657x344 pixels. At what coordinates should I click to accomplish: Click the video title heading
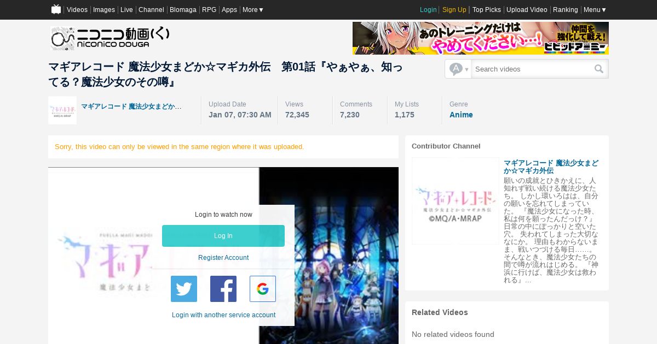[226, 74]
